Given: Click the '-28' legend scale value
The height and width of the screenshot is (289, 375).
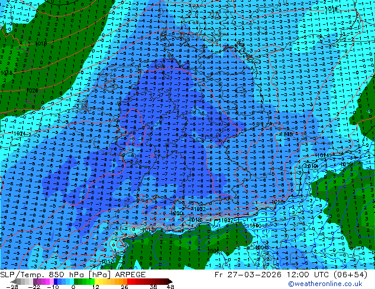Looking at the screenshot, I should [12, 287].
